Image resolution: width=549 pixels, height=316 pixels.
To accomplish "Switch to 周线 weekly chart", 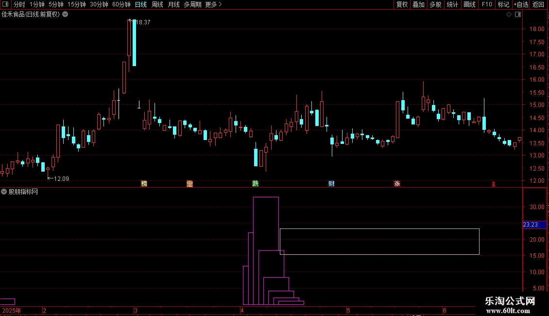I will pos(157,4).
